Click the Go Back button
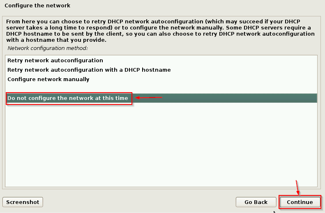 pos(256,202)
